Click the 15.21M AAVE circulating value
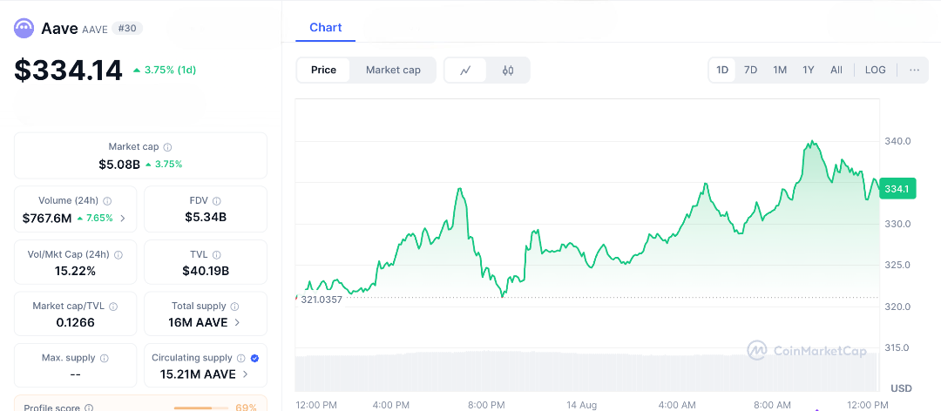Viewport: 941px width, 411px height. (x=198, y=374)
